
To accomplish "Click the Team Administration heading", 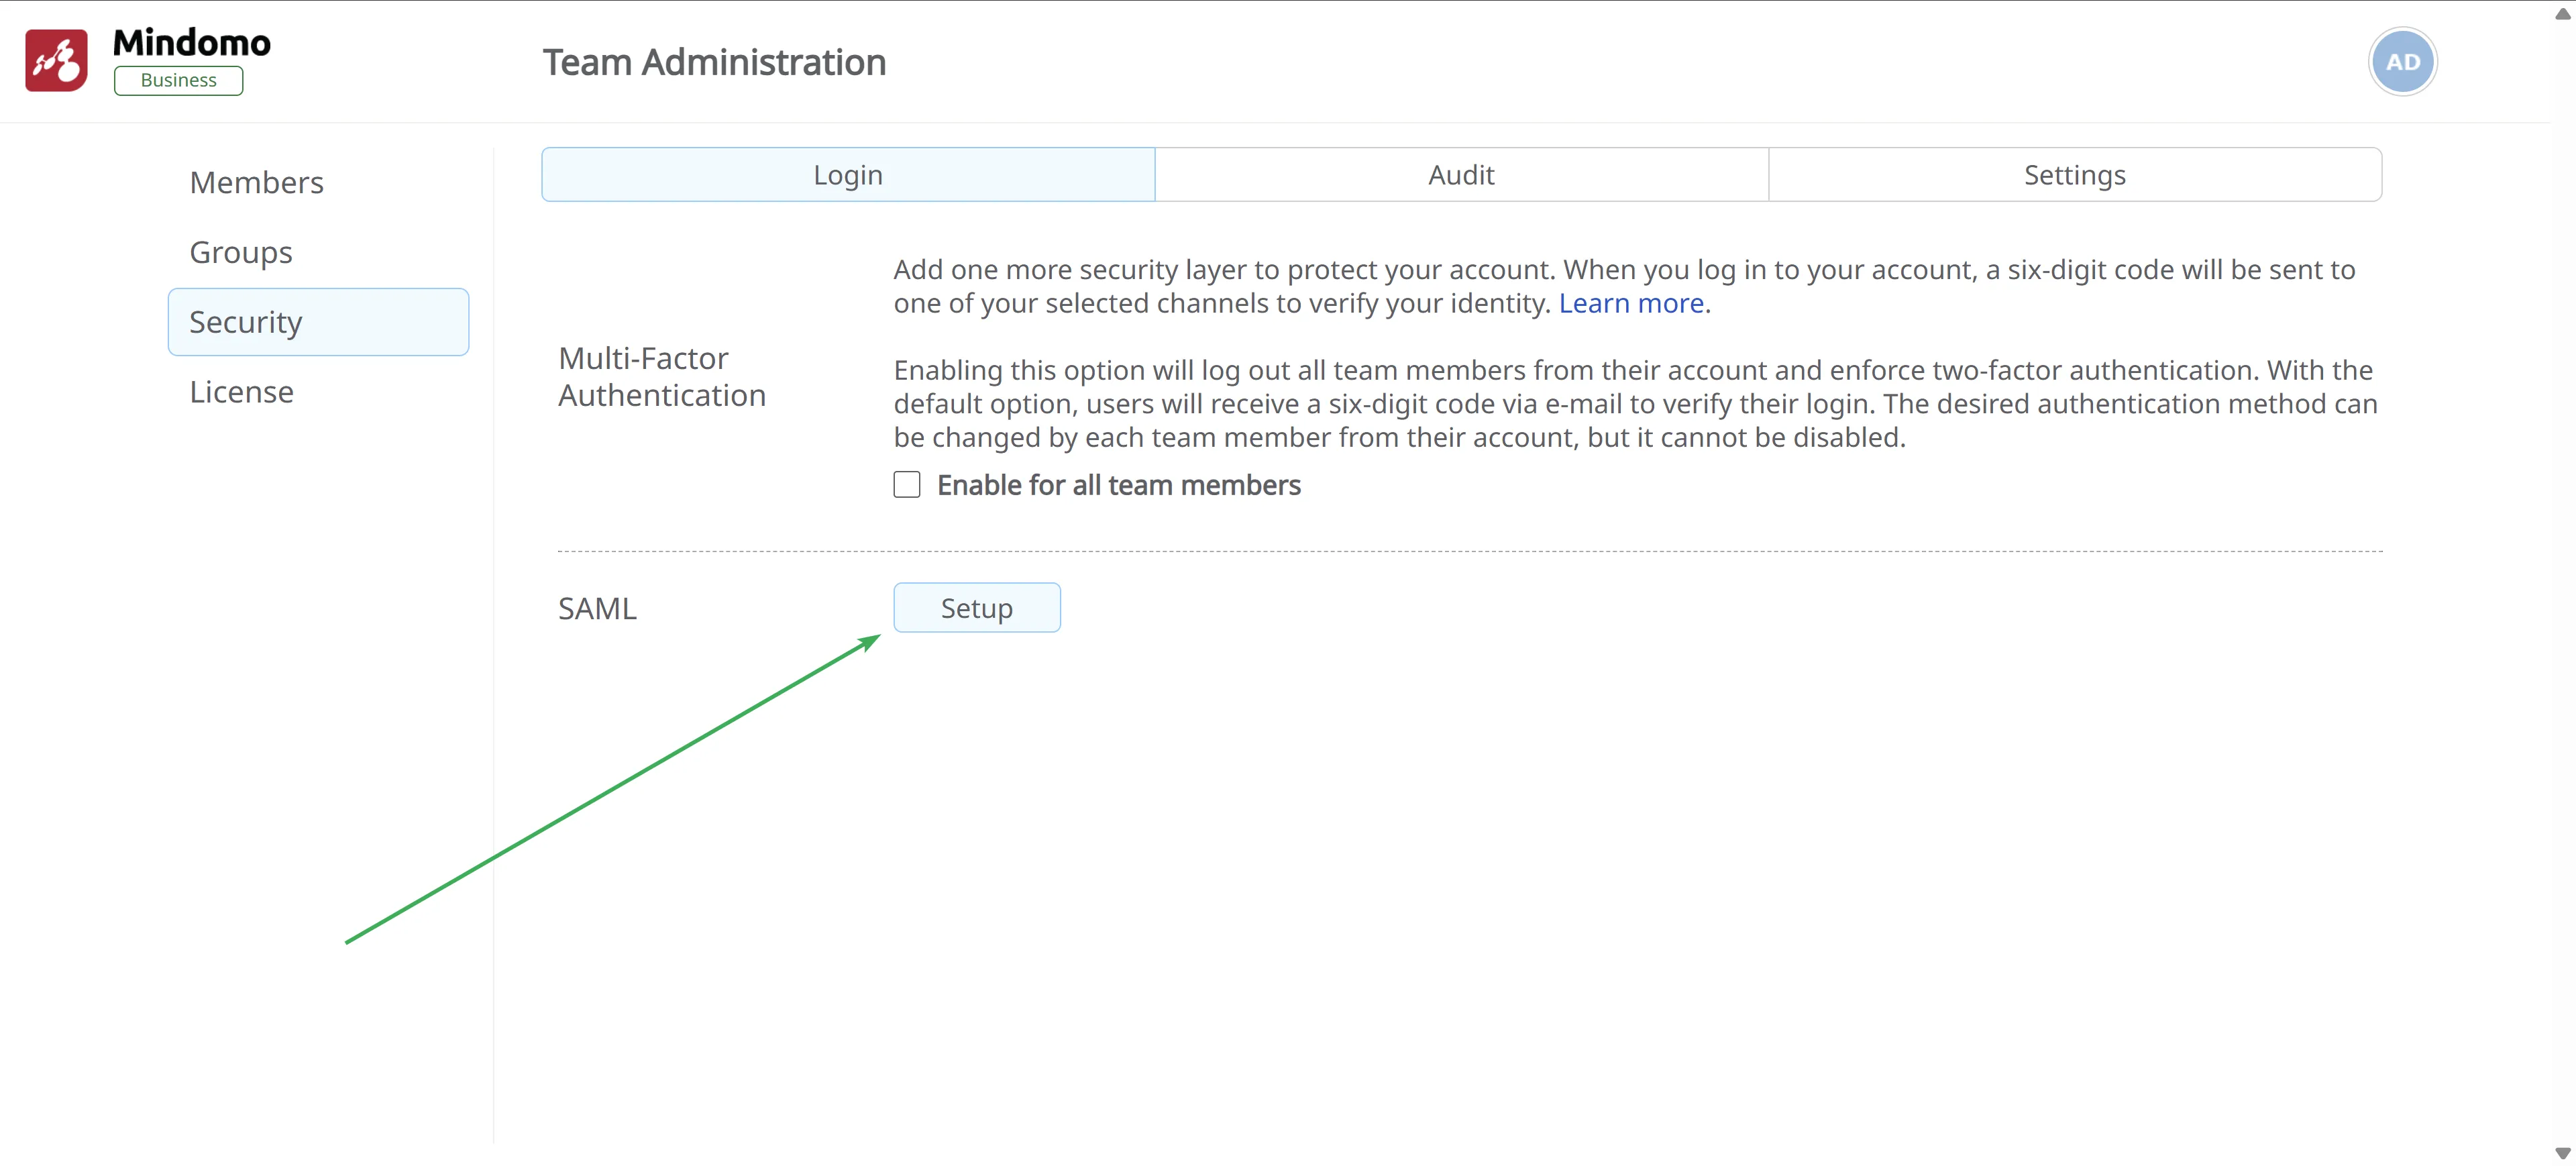I will (x=714, y=62).
